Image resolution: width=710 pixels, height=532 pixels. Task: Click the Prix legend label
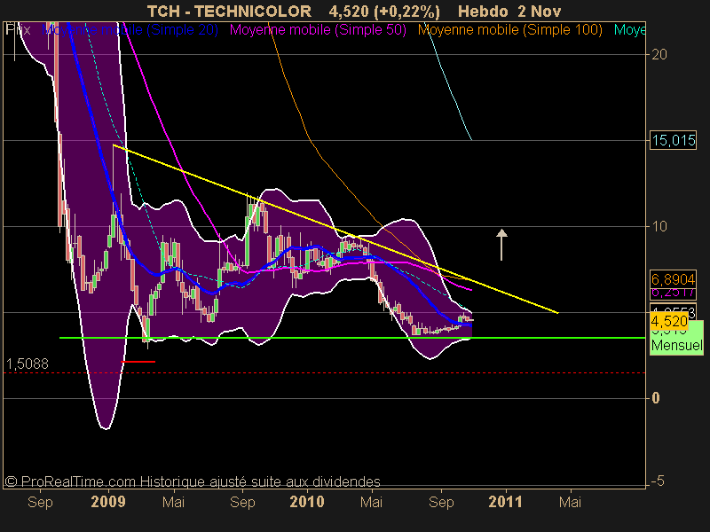18,30
